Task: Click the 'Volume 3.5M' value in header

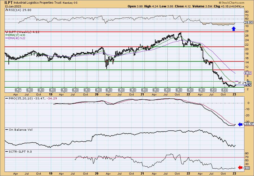Action: pos(202,6)
